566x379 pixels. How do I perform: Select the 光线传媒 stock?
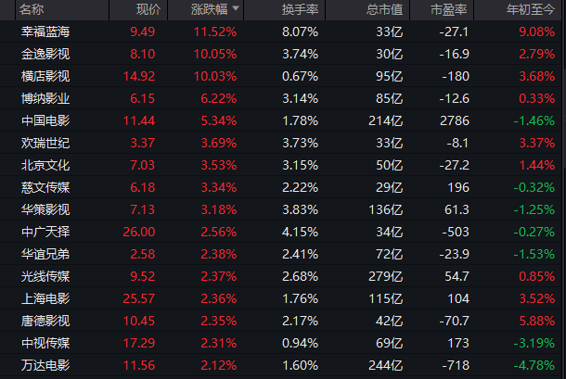click(45, 276)
